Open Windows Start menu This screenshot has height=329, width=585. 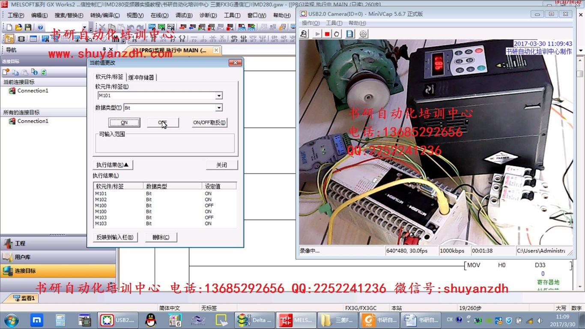pos(12,320)
